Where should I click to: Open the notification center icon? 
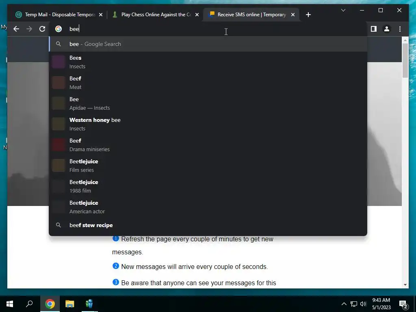(x=403, y=304)
